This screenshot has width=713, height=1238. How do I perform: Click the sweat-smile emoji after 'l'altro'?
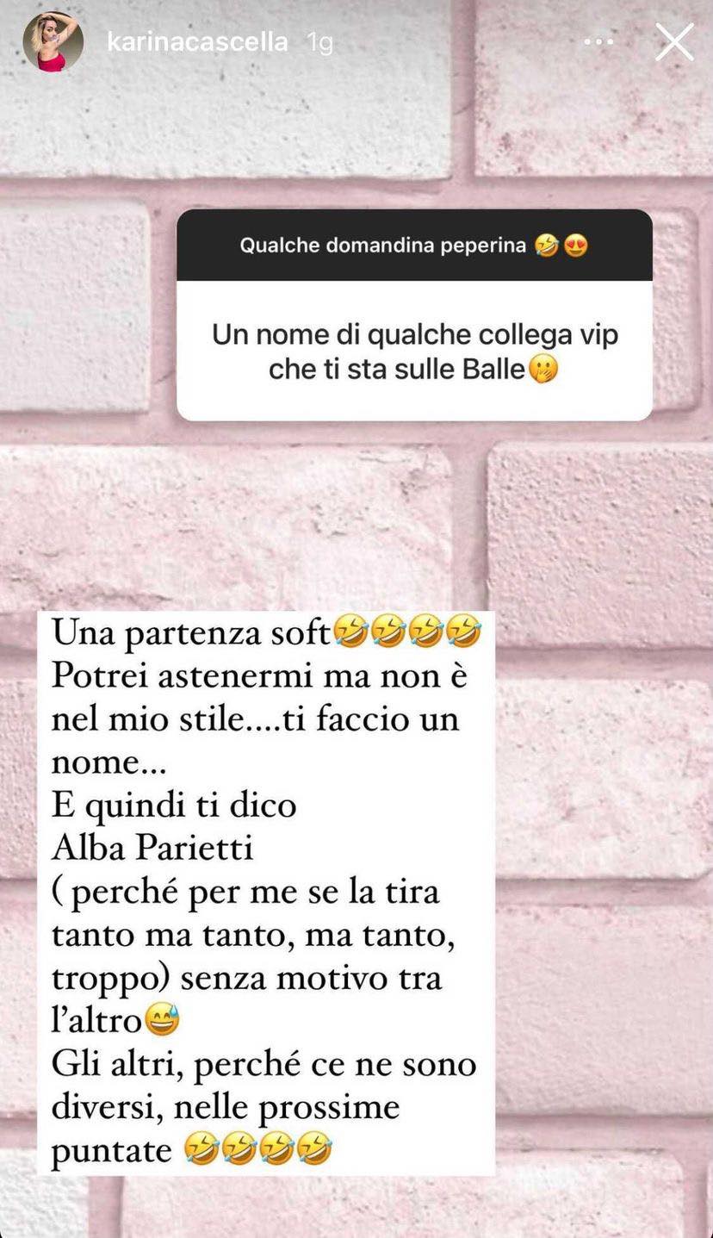163,1021
